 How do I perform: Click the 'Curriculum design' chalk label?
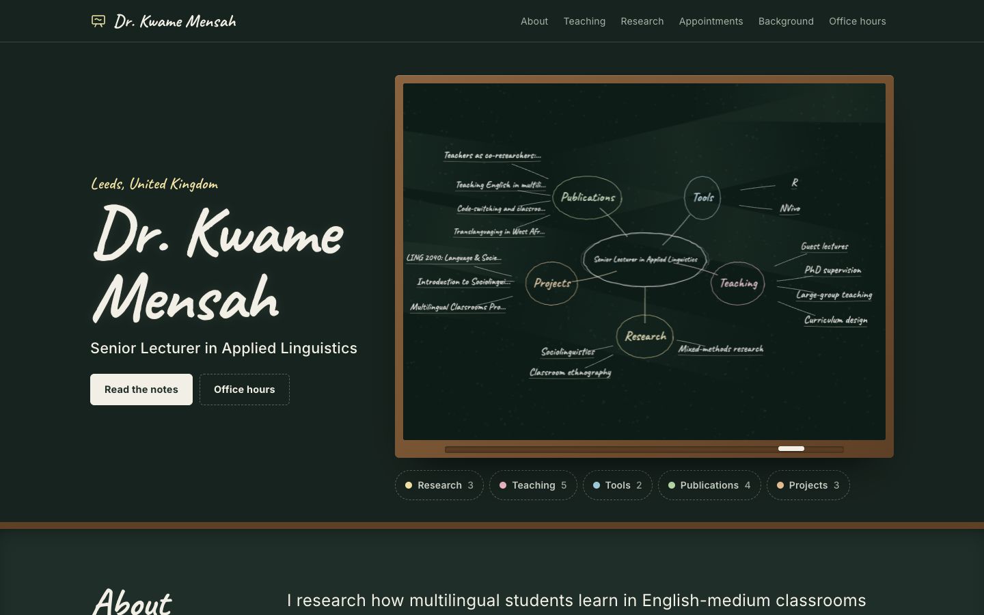click(836, 320)
